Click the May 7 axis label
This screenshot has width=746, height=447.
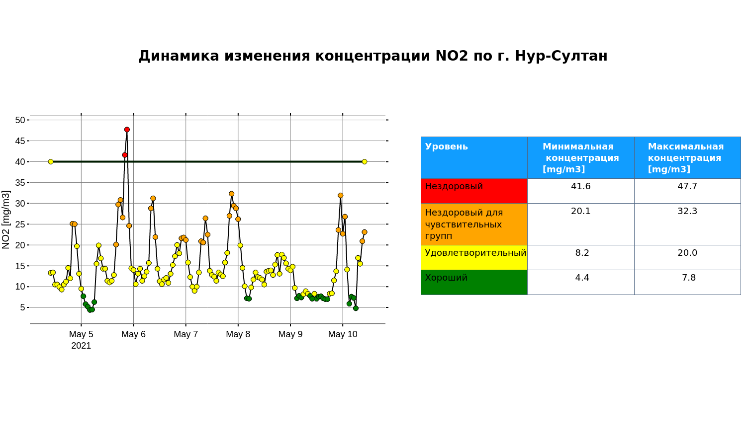click(x=186, y=334)
